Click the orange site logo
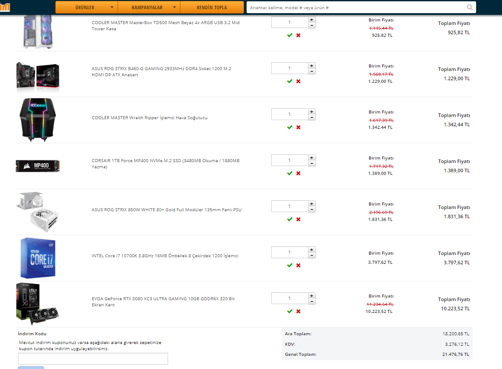The image size is (502, 369). coord(5,7)
